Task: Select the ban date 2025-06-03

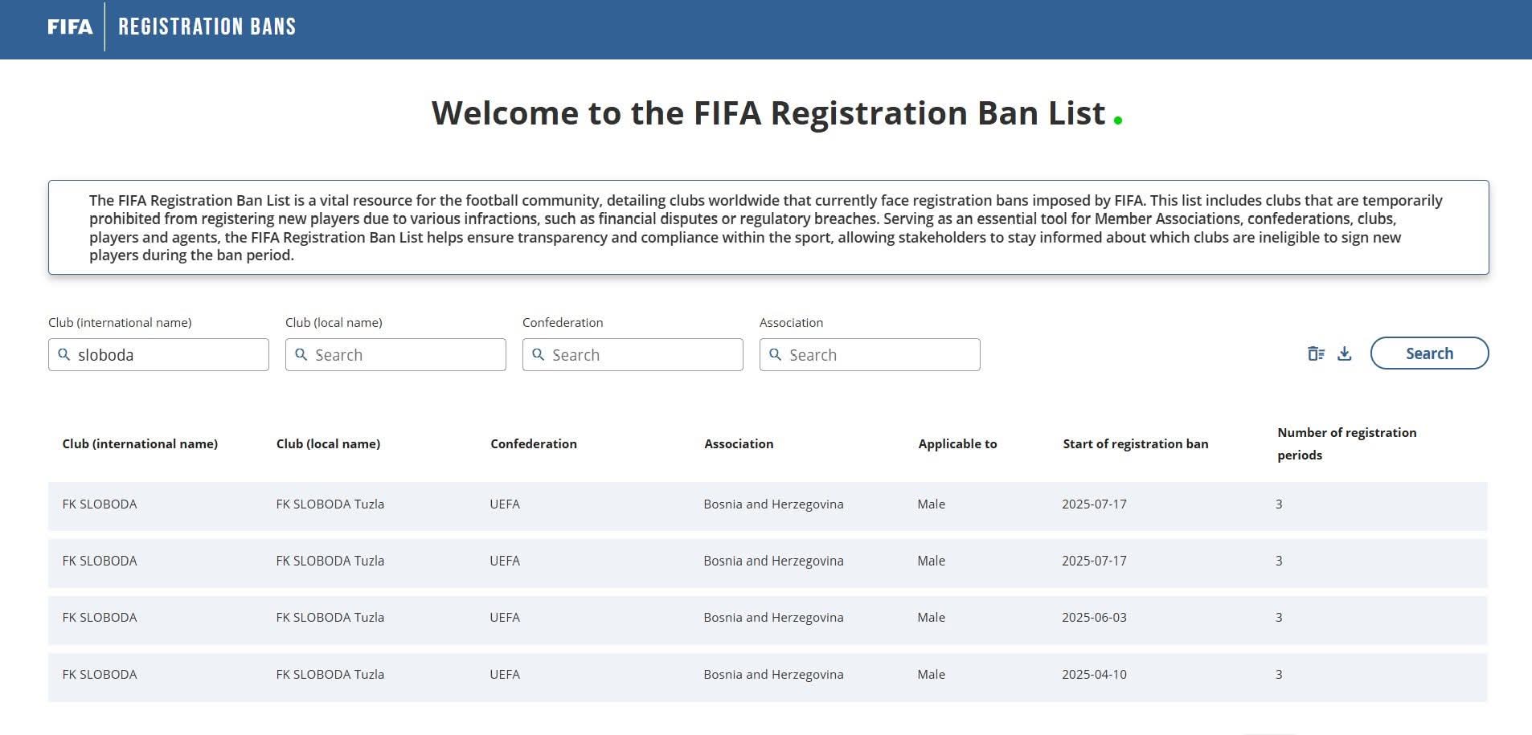Action: [1094, 618]
